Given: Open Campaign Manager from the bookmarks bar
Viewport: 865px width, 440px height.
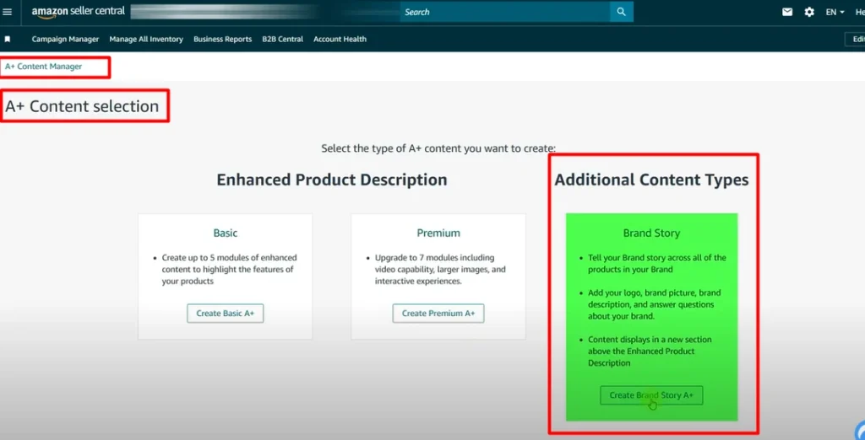Looking at the screenshot, I should tap(66, 39).
